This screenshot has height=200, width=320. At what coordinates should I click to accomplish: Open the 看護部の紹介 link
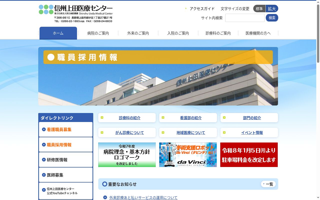click(x=191, y=118)
